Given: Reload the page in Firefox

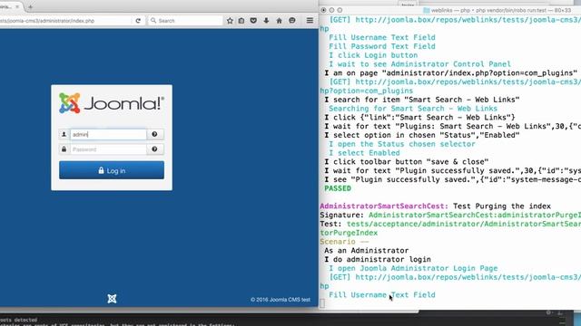Looking at the screenshot, I should pos(138,21).
